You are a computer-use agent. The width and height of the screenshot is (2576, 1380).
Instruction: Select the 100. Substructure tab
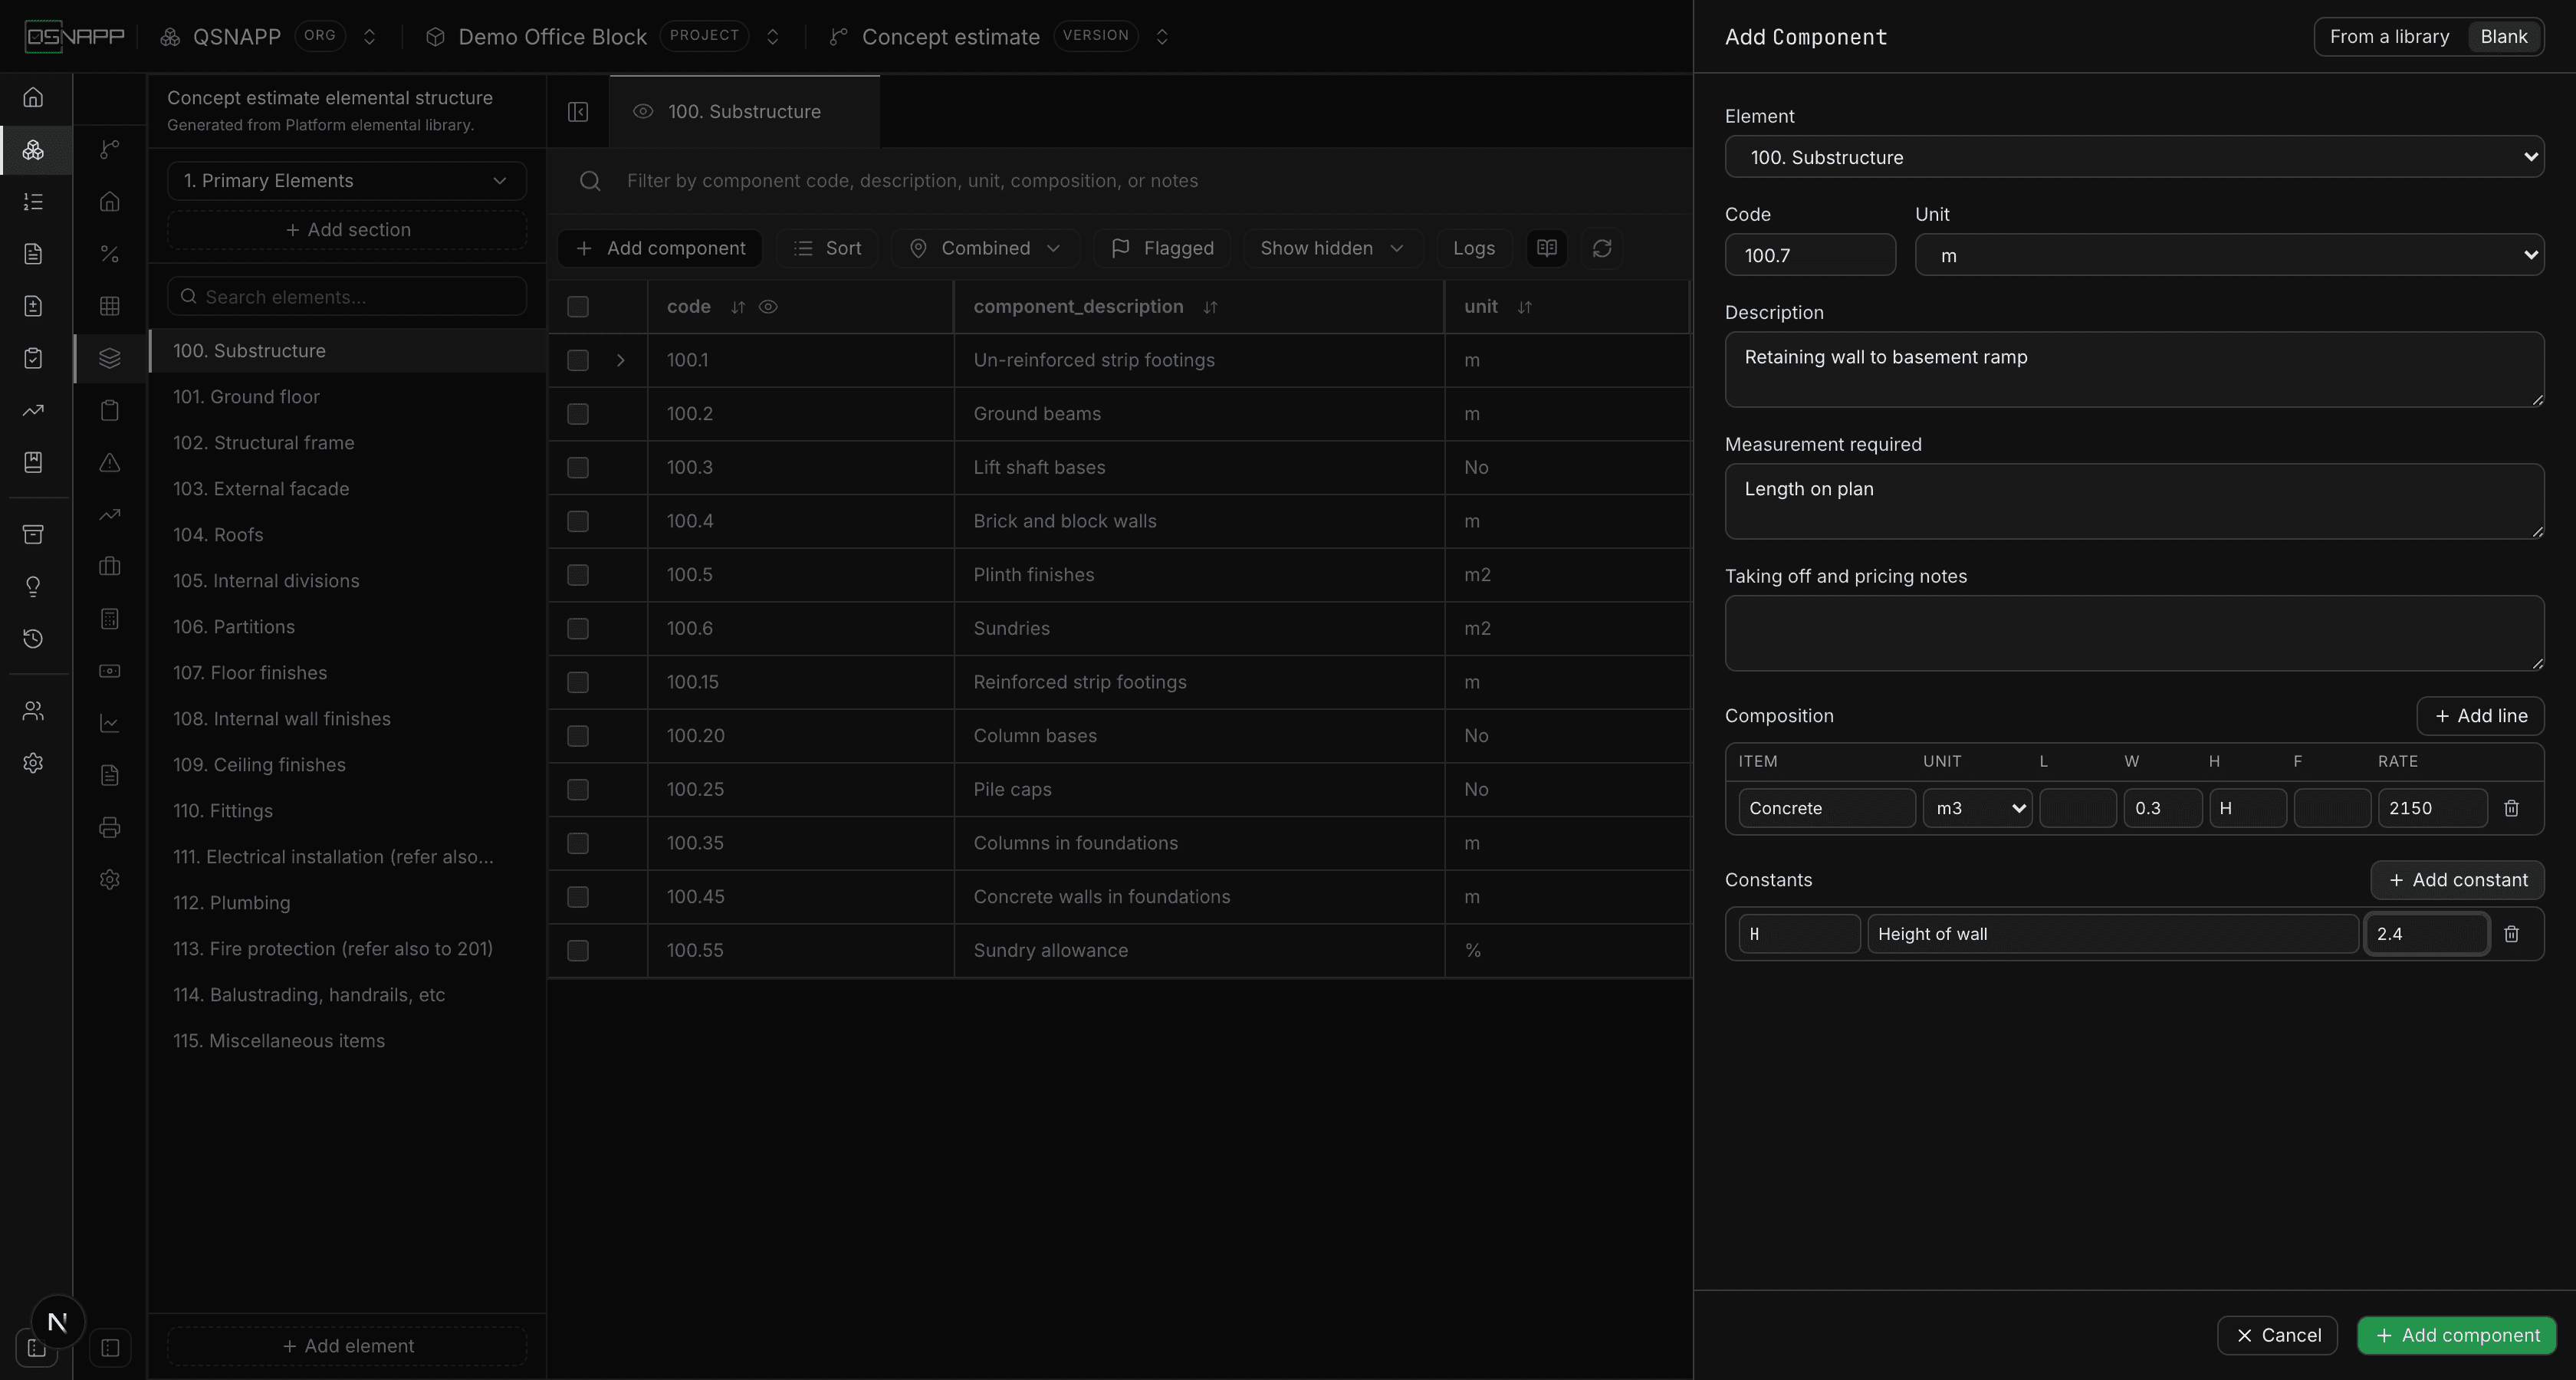click(744, 112)
